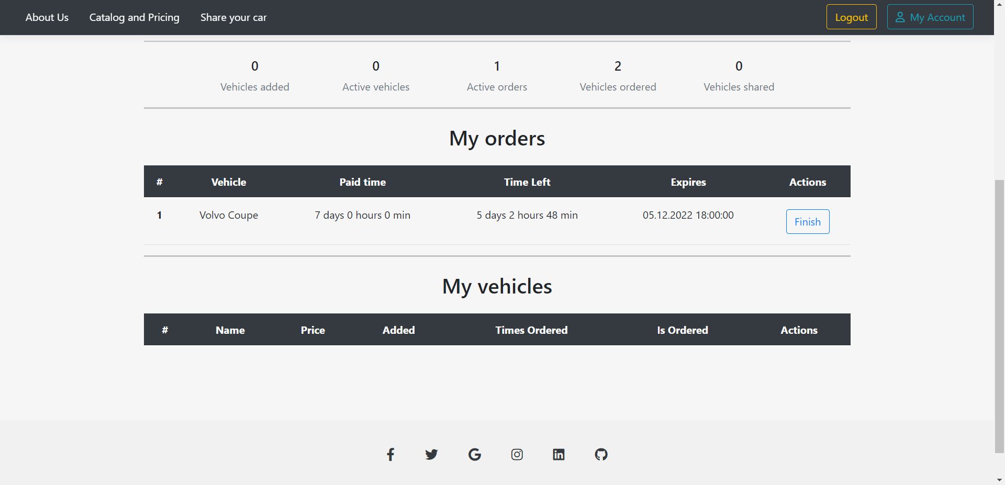Click the scrollbar down arrow

(x=999, y=479)
